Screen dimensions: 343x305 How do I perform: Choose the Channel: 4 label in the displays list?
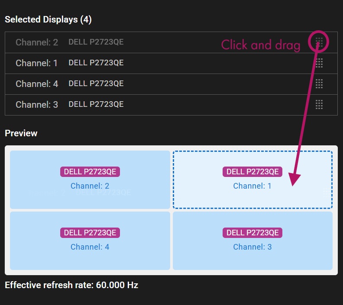tap(37, 84)
